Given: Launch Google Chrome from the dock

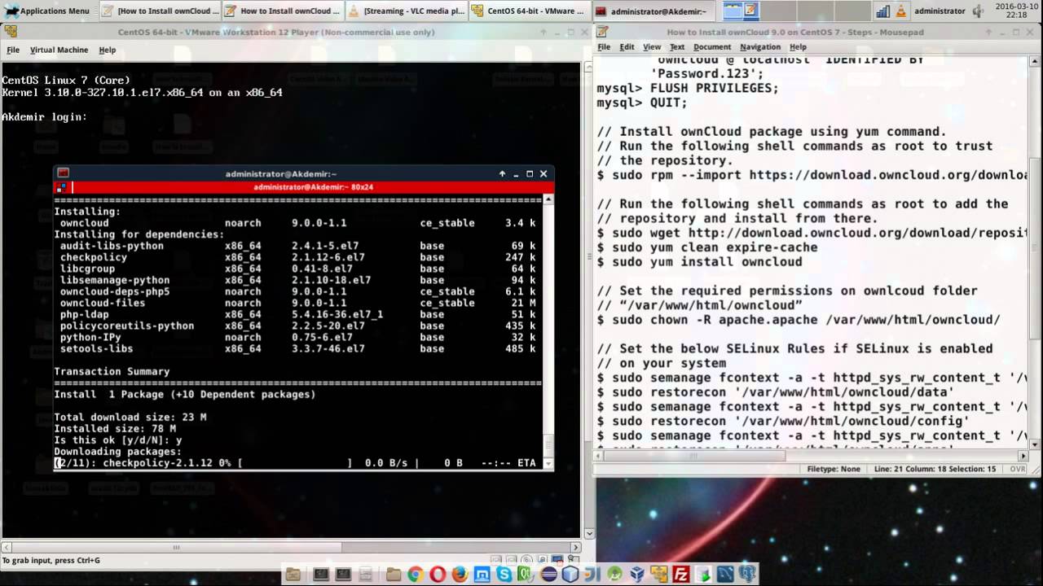Looking at the screenshot, I should point(416,574).
